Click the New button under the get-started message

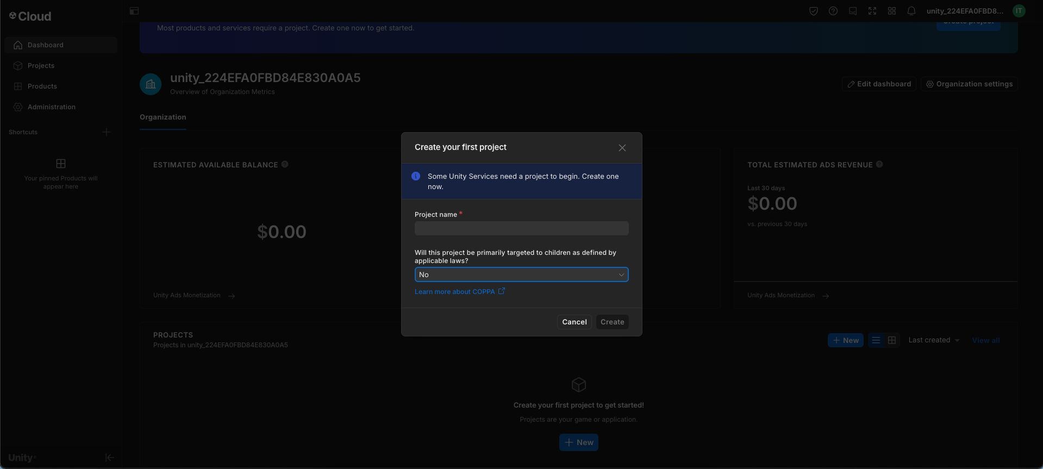pyautogui.click(x=579, y=442)
